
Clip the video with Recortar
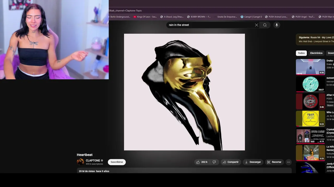click(274, 162)
